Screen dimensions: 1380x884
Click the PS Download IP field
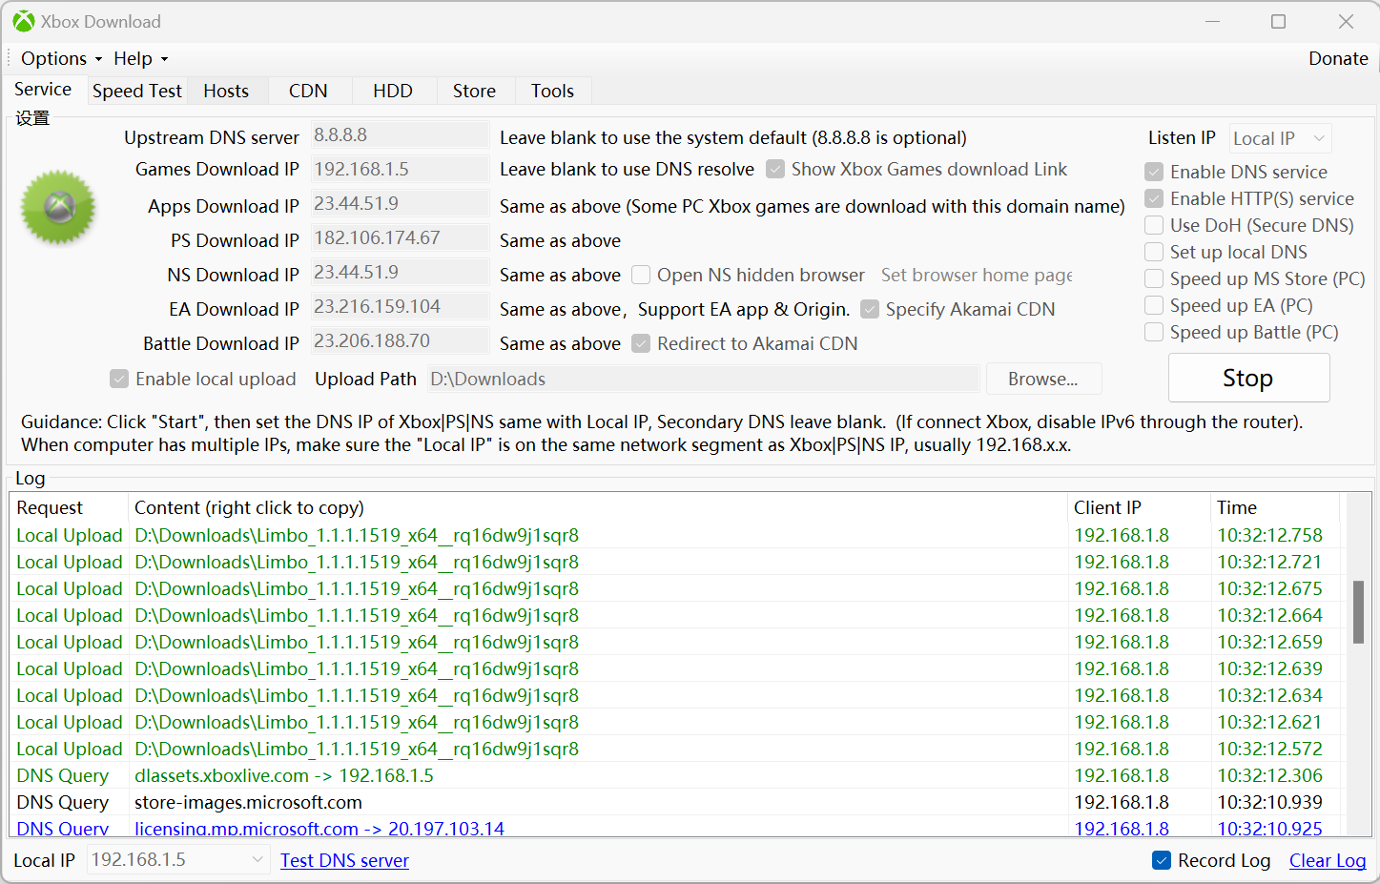[400, 237]
